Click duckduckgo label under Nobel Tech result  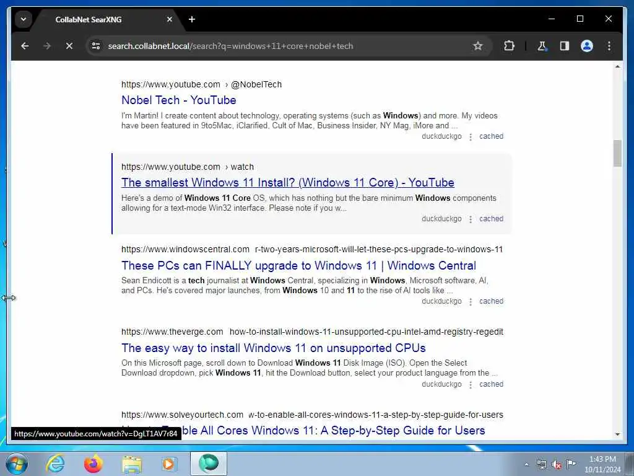coord(441,136)
